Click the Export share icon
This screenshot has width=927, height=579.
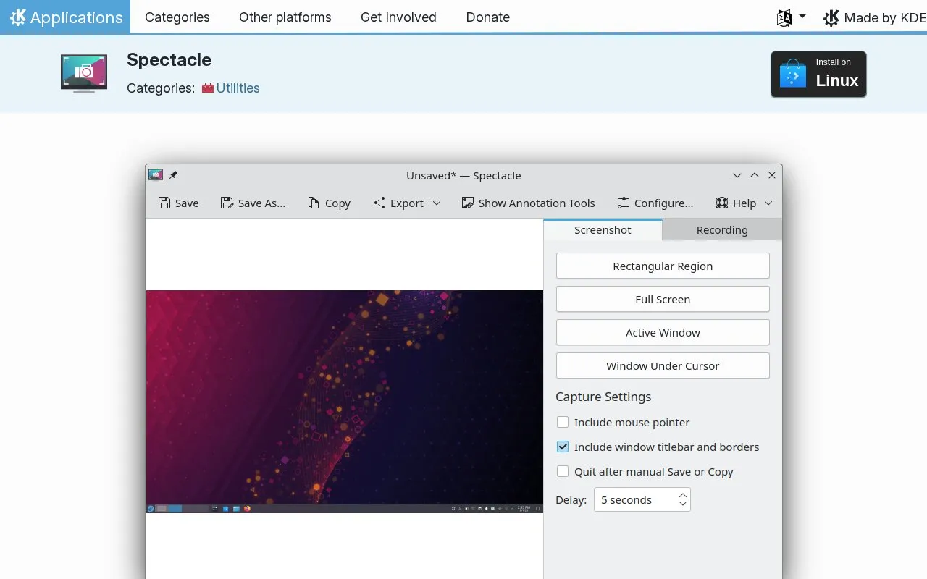379,203
